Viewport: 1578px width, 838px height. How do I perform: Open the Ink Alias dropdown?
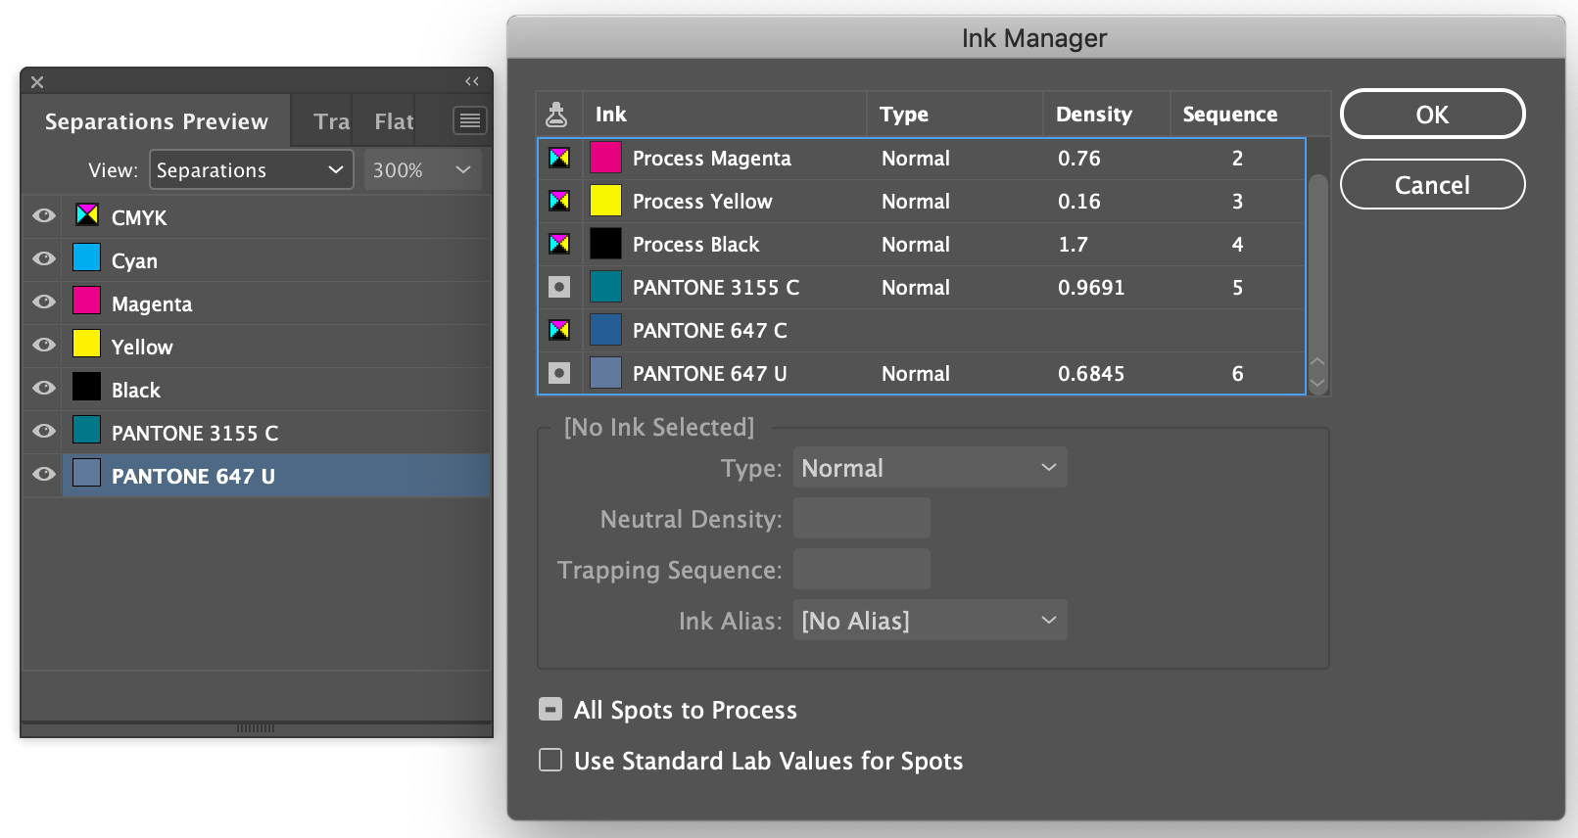coord(930,621)
